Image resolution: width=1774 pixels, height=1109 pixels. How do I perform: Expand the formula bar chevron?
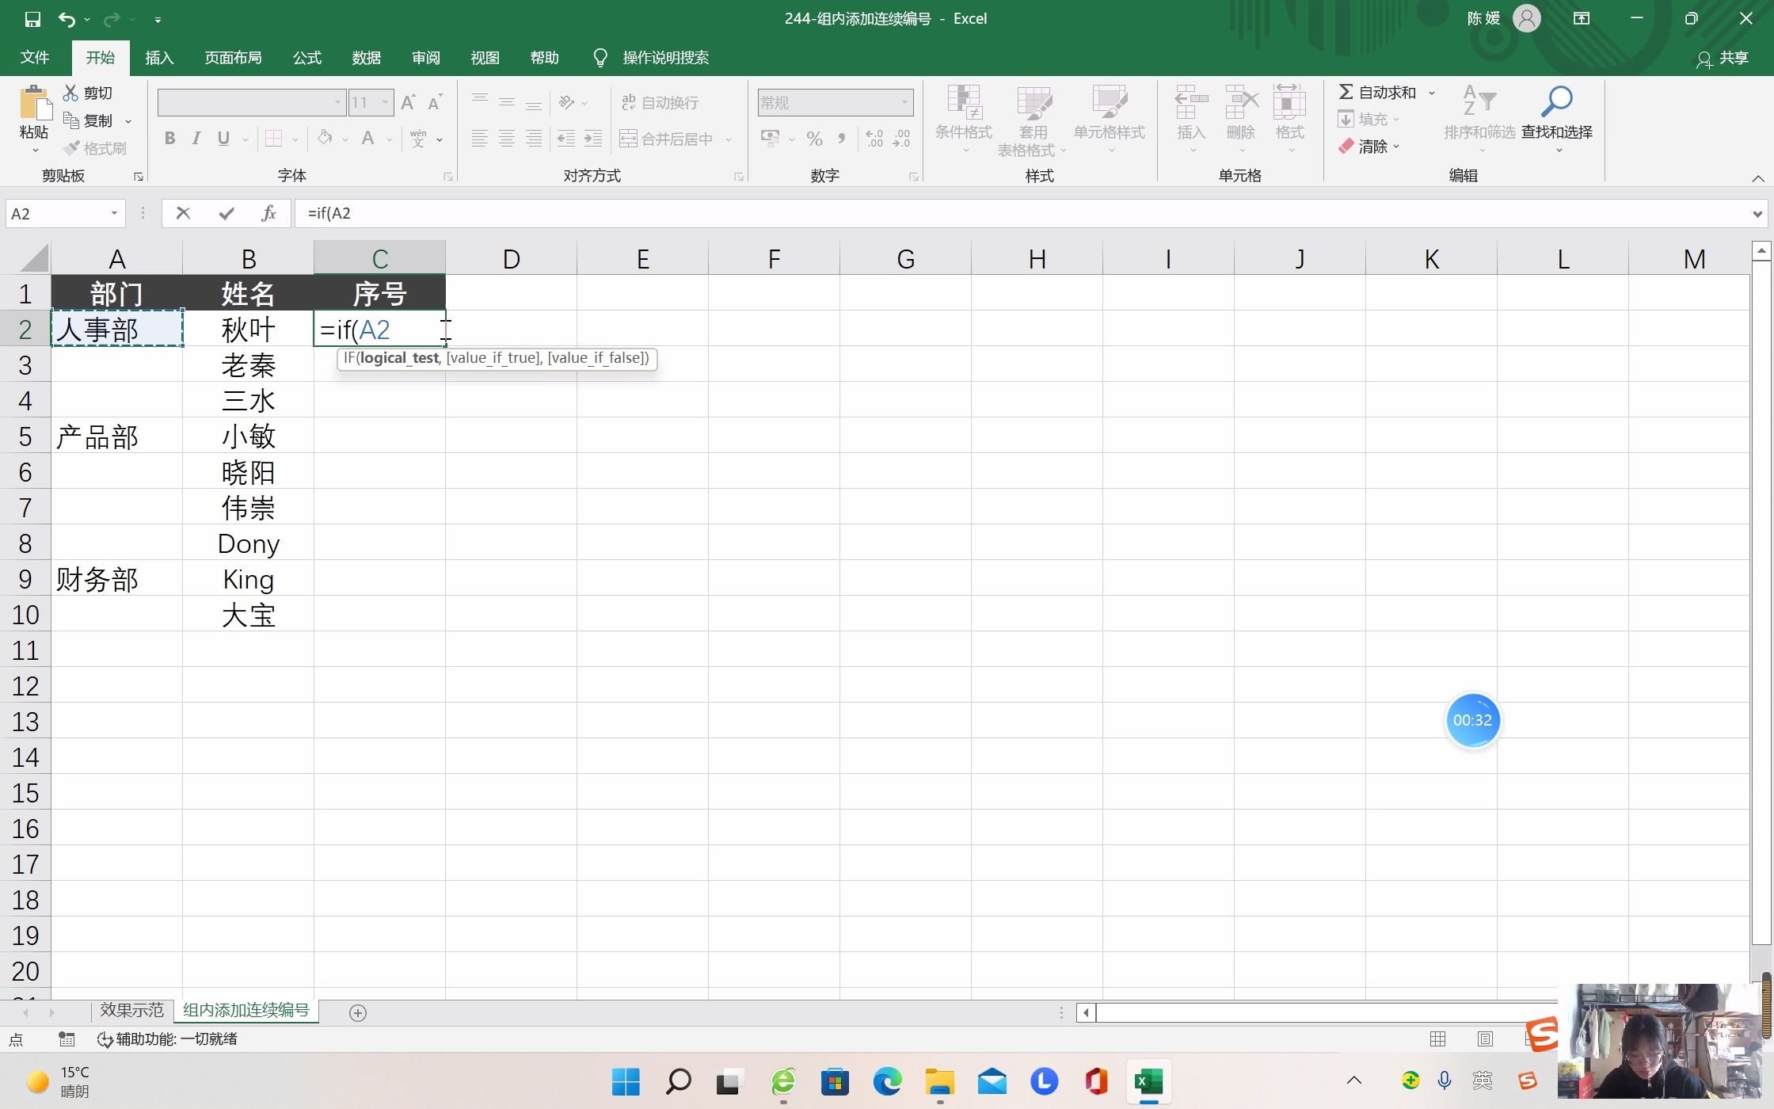coord(1757,213)
